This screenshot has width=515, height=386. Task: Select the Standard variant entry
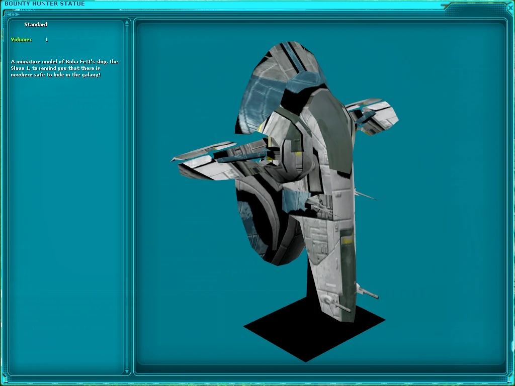pos(36,24)
